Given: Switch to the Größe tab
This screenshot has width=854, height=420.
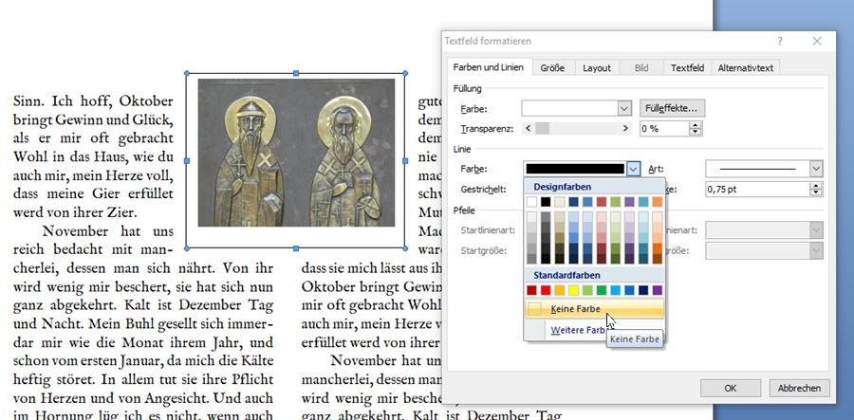Looking at the screenshot, I should [x=552, y=68].
